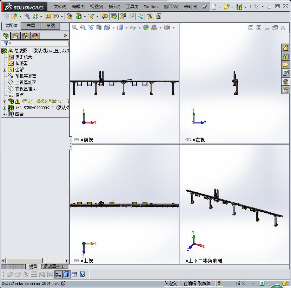
Task: Click Zoom to Fit magnifier
Action: click(x=75, y=27)
